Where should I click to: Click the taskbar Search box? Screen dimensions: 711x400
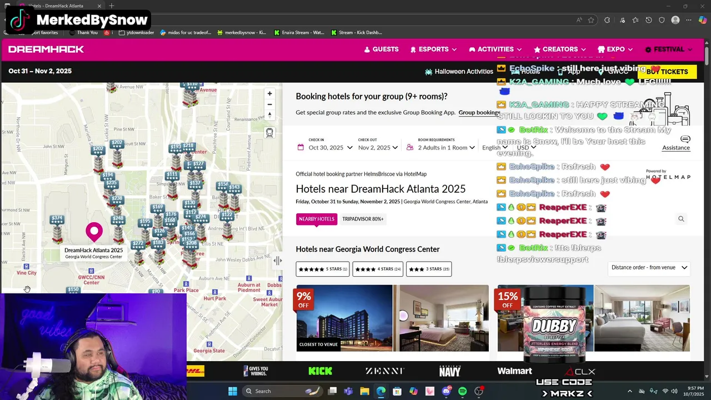(x=282, y=391)
